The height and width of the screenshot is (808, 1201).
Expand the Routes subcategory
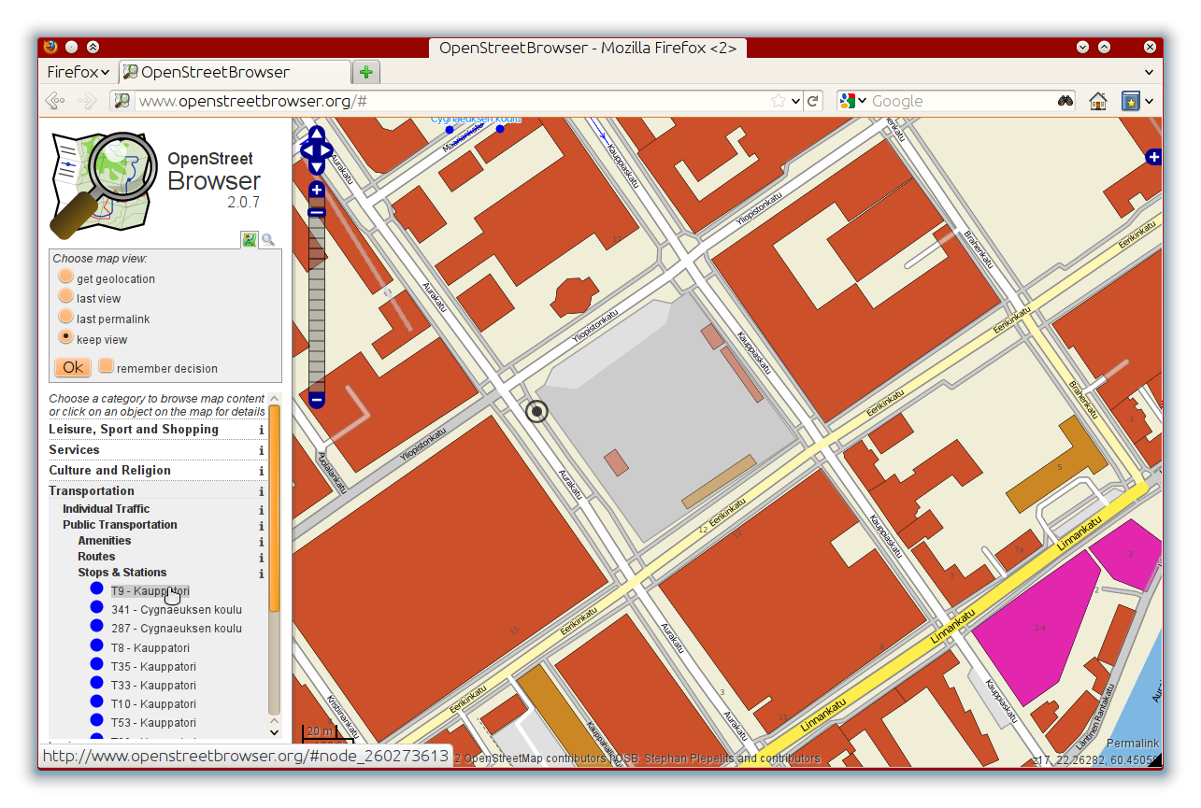coord(96,557)
